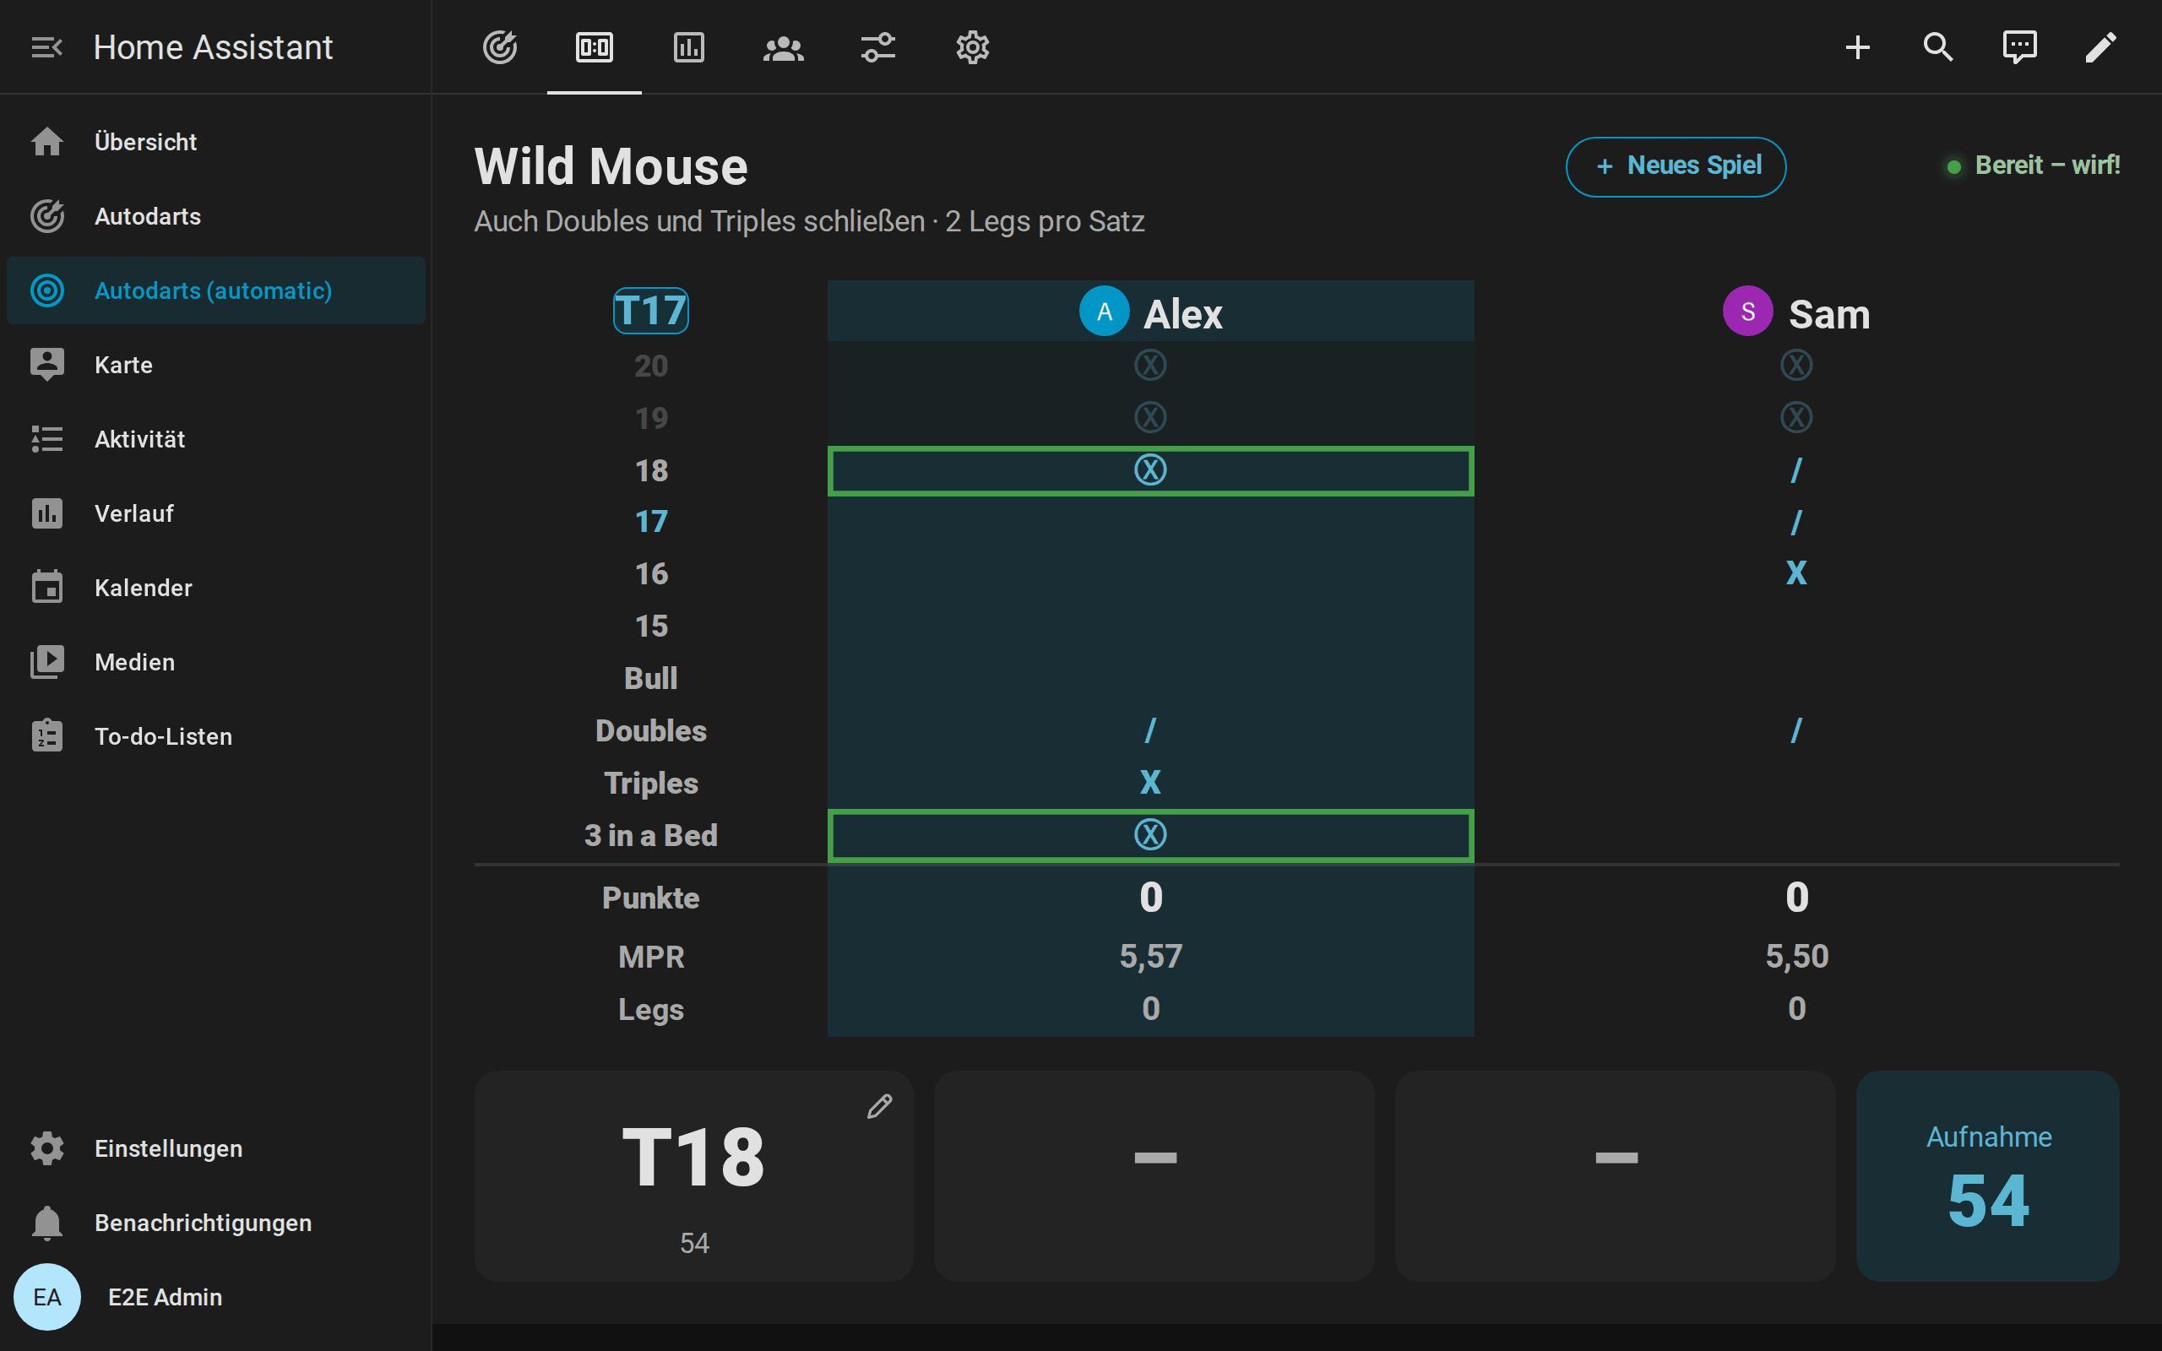Click the Bull row label
The width and height of the screenshot is (2162, 1351).
[651, 678]
